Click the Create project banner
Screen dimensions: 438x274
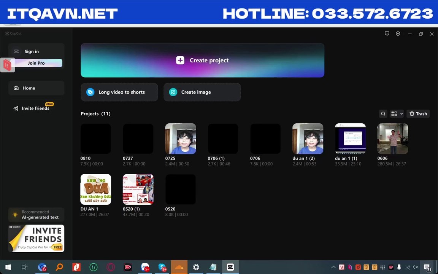(202, 61)
